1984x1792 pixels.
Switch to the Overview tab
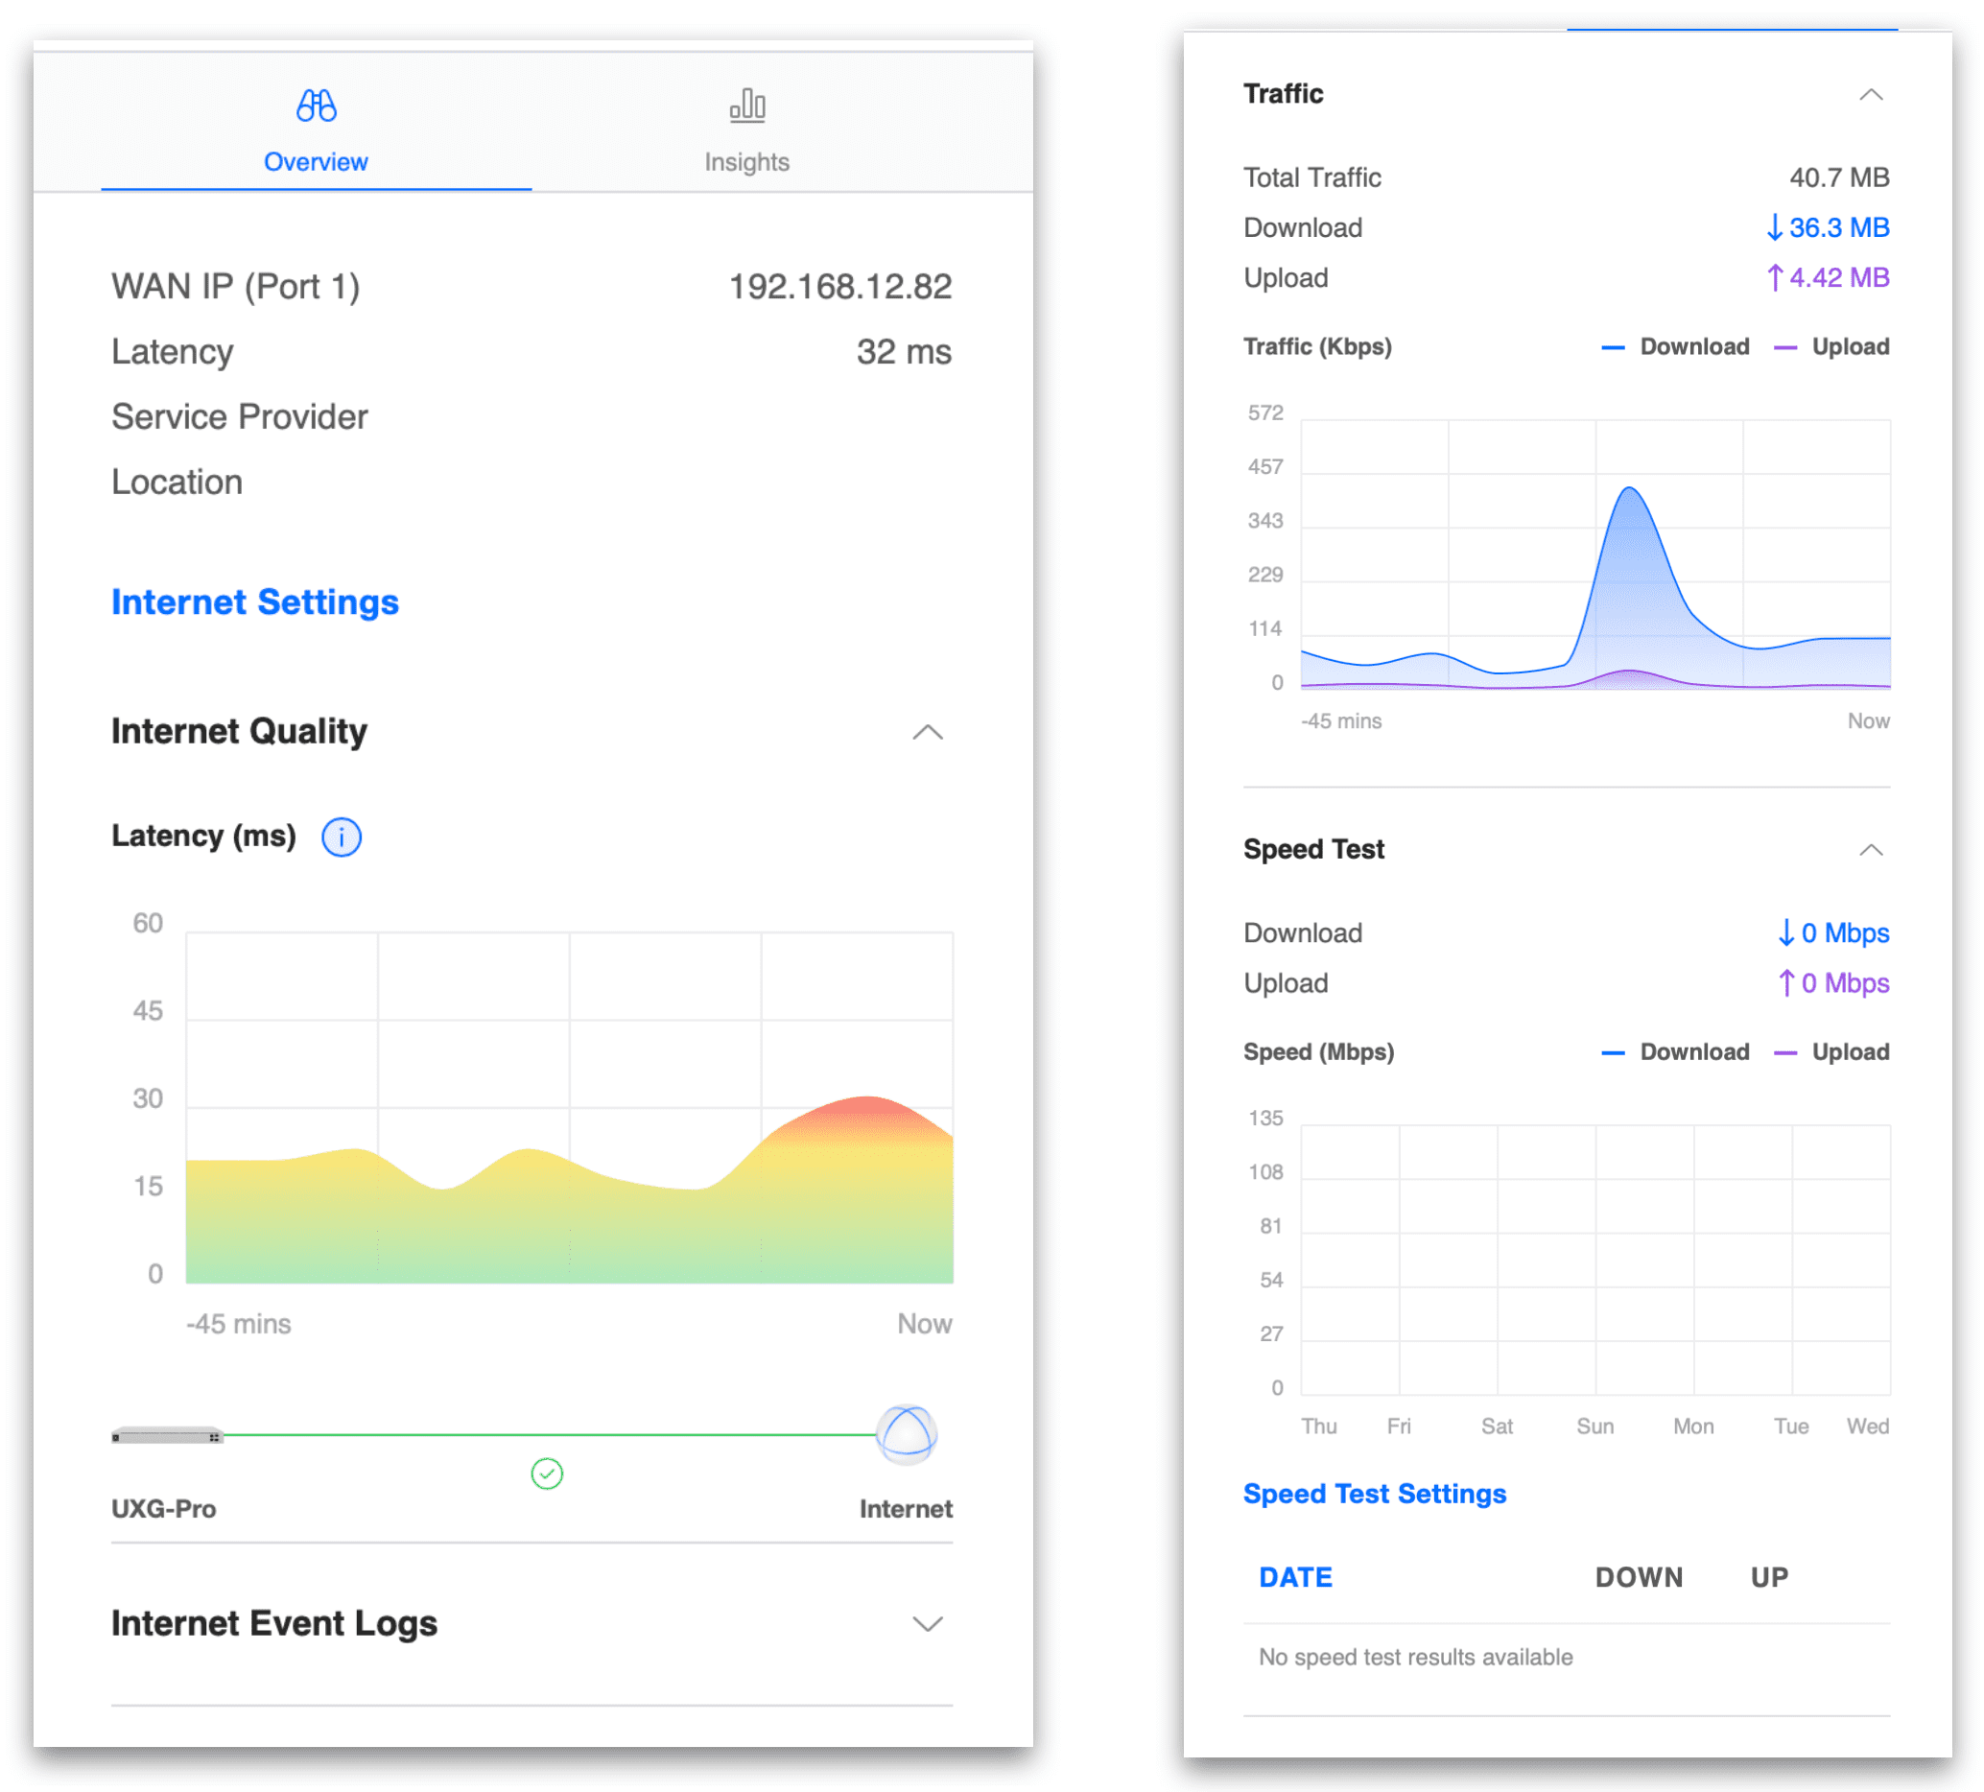315,161
